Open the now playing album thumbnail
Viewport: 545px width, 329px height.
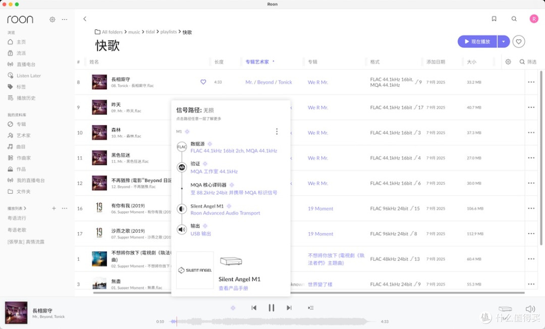[x=16, y=313]
